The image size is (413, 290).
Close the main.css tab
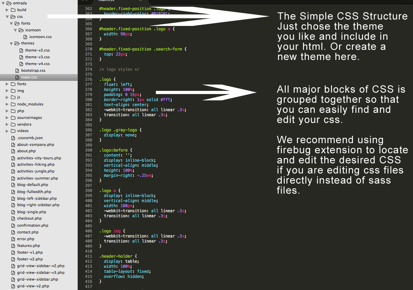click(x=140, y=1)
